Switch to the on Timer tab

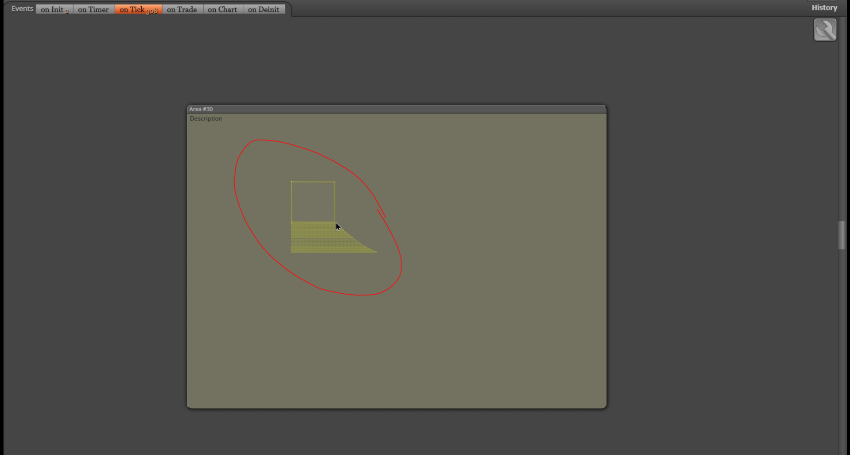pyautogui.click(x=93, y=9)
